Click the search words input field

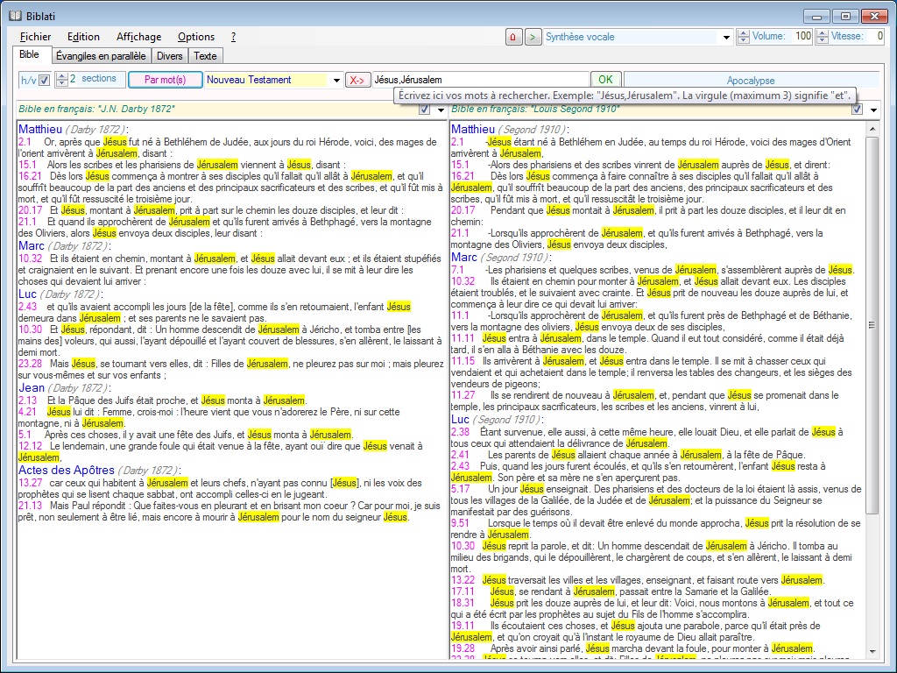(480, 80)
